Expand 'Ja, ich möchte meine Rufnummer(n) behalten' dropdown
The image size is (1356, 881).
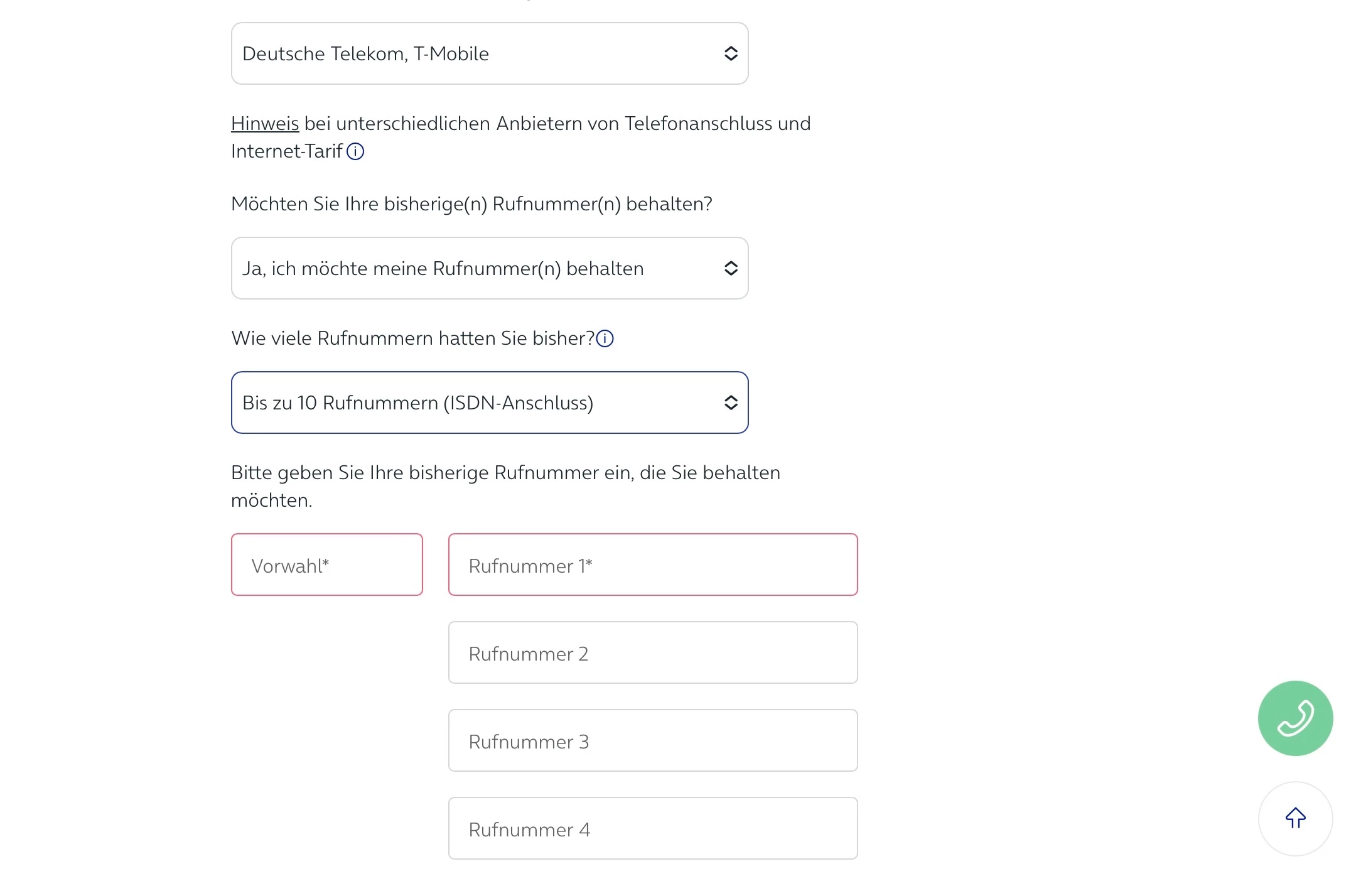pyautogui.click(x=477, y=269)
